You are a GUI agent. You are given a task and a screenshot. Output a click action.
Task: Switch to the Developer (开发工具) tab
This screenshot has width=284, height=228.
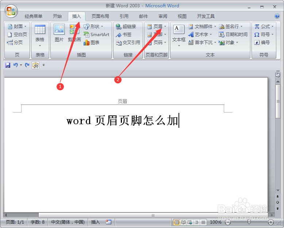(206, 16)
